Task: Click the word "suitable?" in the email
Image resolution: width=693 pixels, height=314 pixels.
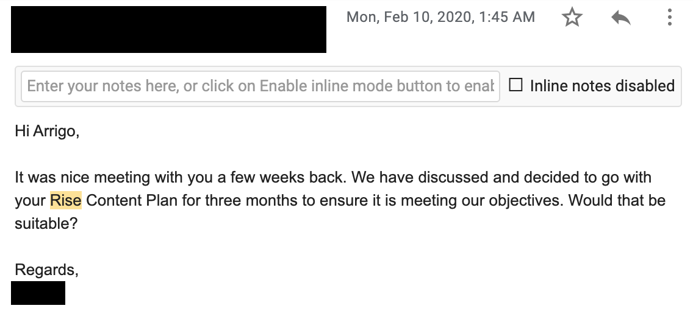Action: tap(46, 223)
